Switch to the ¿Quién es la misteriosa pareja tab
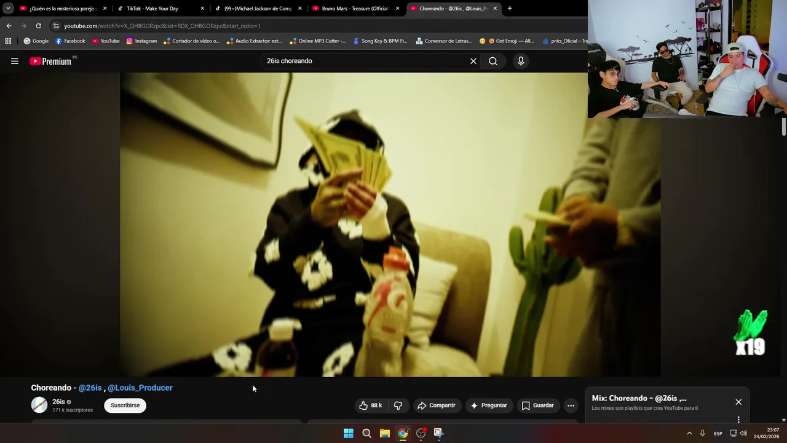The height and width of the screenshot is (443, 787). point(63,9)
